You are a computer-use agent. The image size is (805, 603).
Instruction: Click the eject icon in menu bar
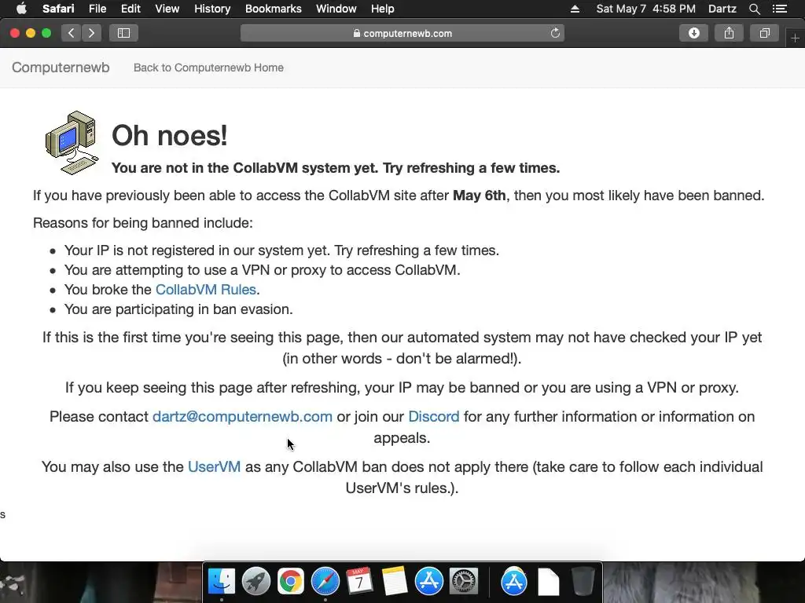point(575,9)
